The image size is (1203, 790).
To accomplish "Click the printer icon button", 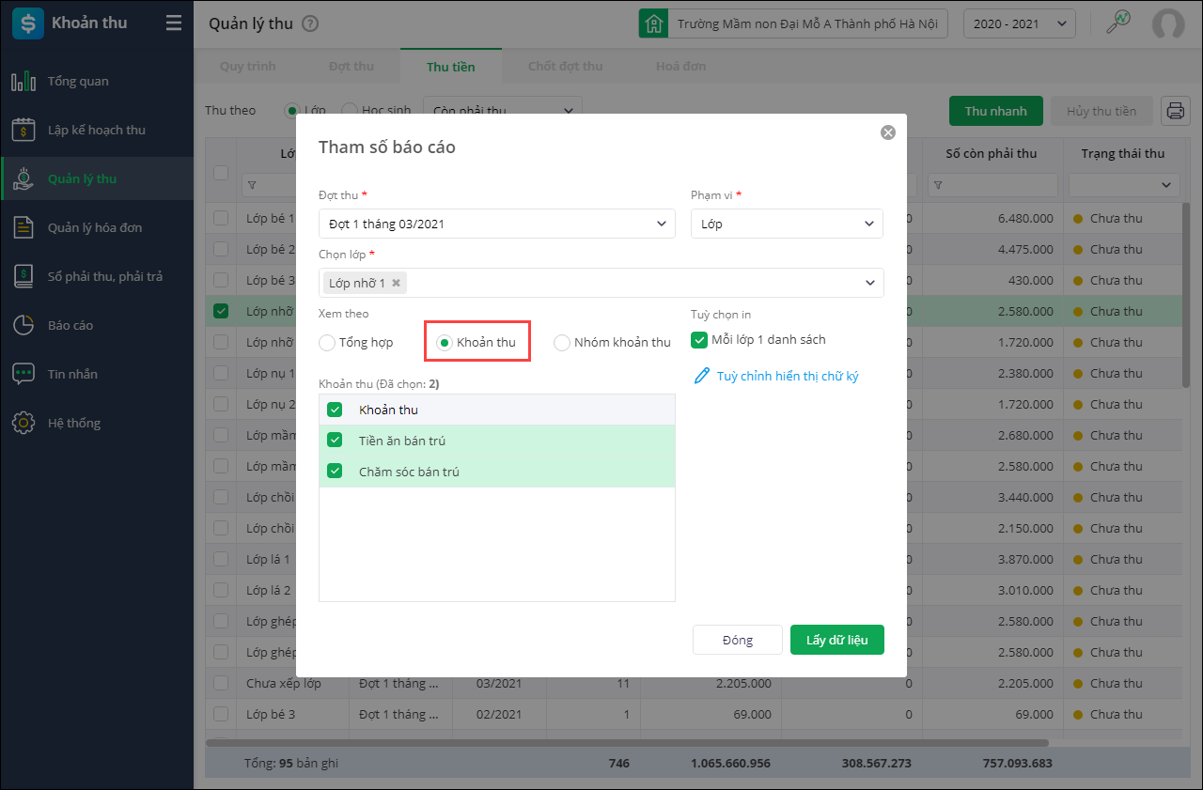I will pos(1175,111).
